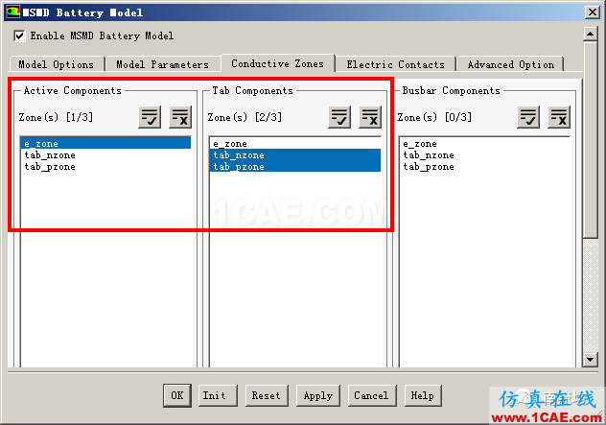Select tab_nzone in Busbar Components list
The height and width of the screenshot is (425, 606).
pos(484,155)
